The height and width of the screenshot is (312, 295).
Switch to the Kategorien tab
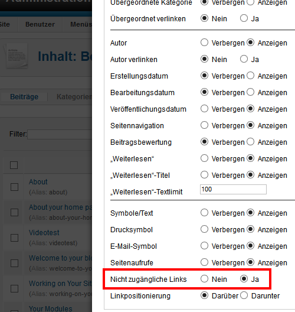[74, 97]
